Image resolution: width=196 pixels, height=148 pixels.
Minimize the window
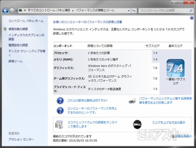pyautogui.click(x=174, y=2)
